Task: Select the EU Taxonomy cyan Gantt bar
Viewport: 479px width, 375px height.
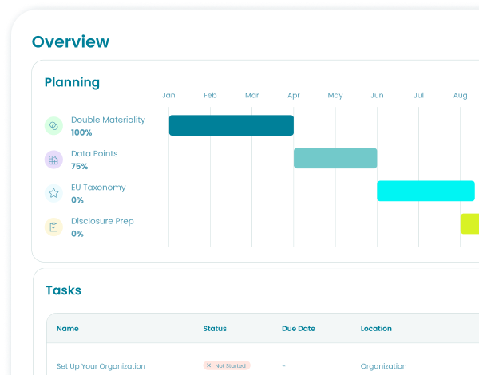Action: [426, 191]
